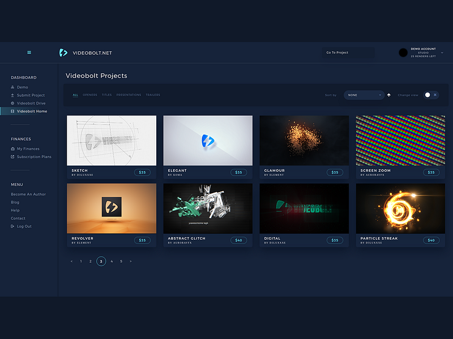The image size is (453, 339).
Task: Open the Glamour project thumbnail
Action: click(304, 141)
